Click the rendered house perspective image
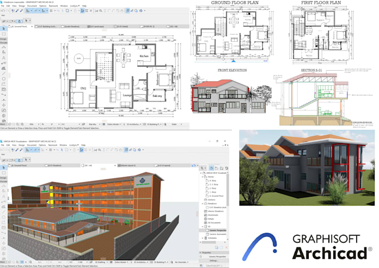Screen dimensions: 379x268 pyautogui.click(x=307, y=168)
